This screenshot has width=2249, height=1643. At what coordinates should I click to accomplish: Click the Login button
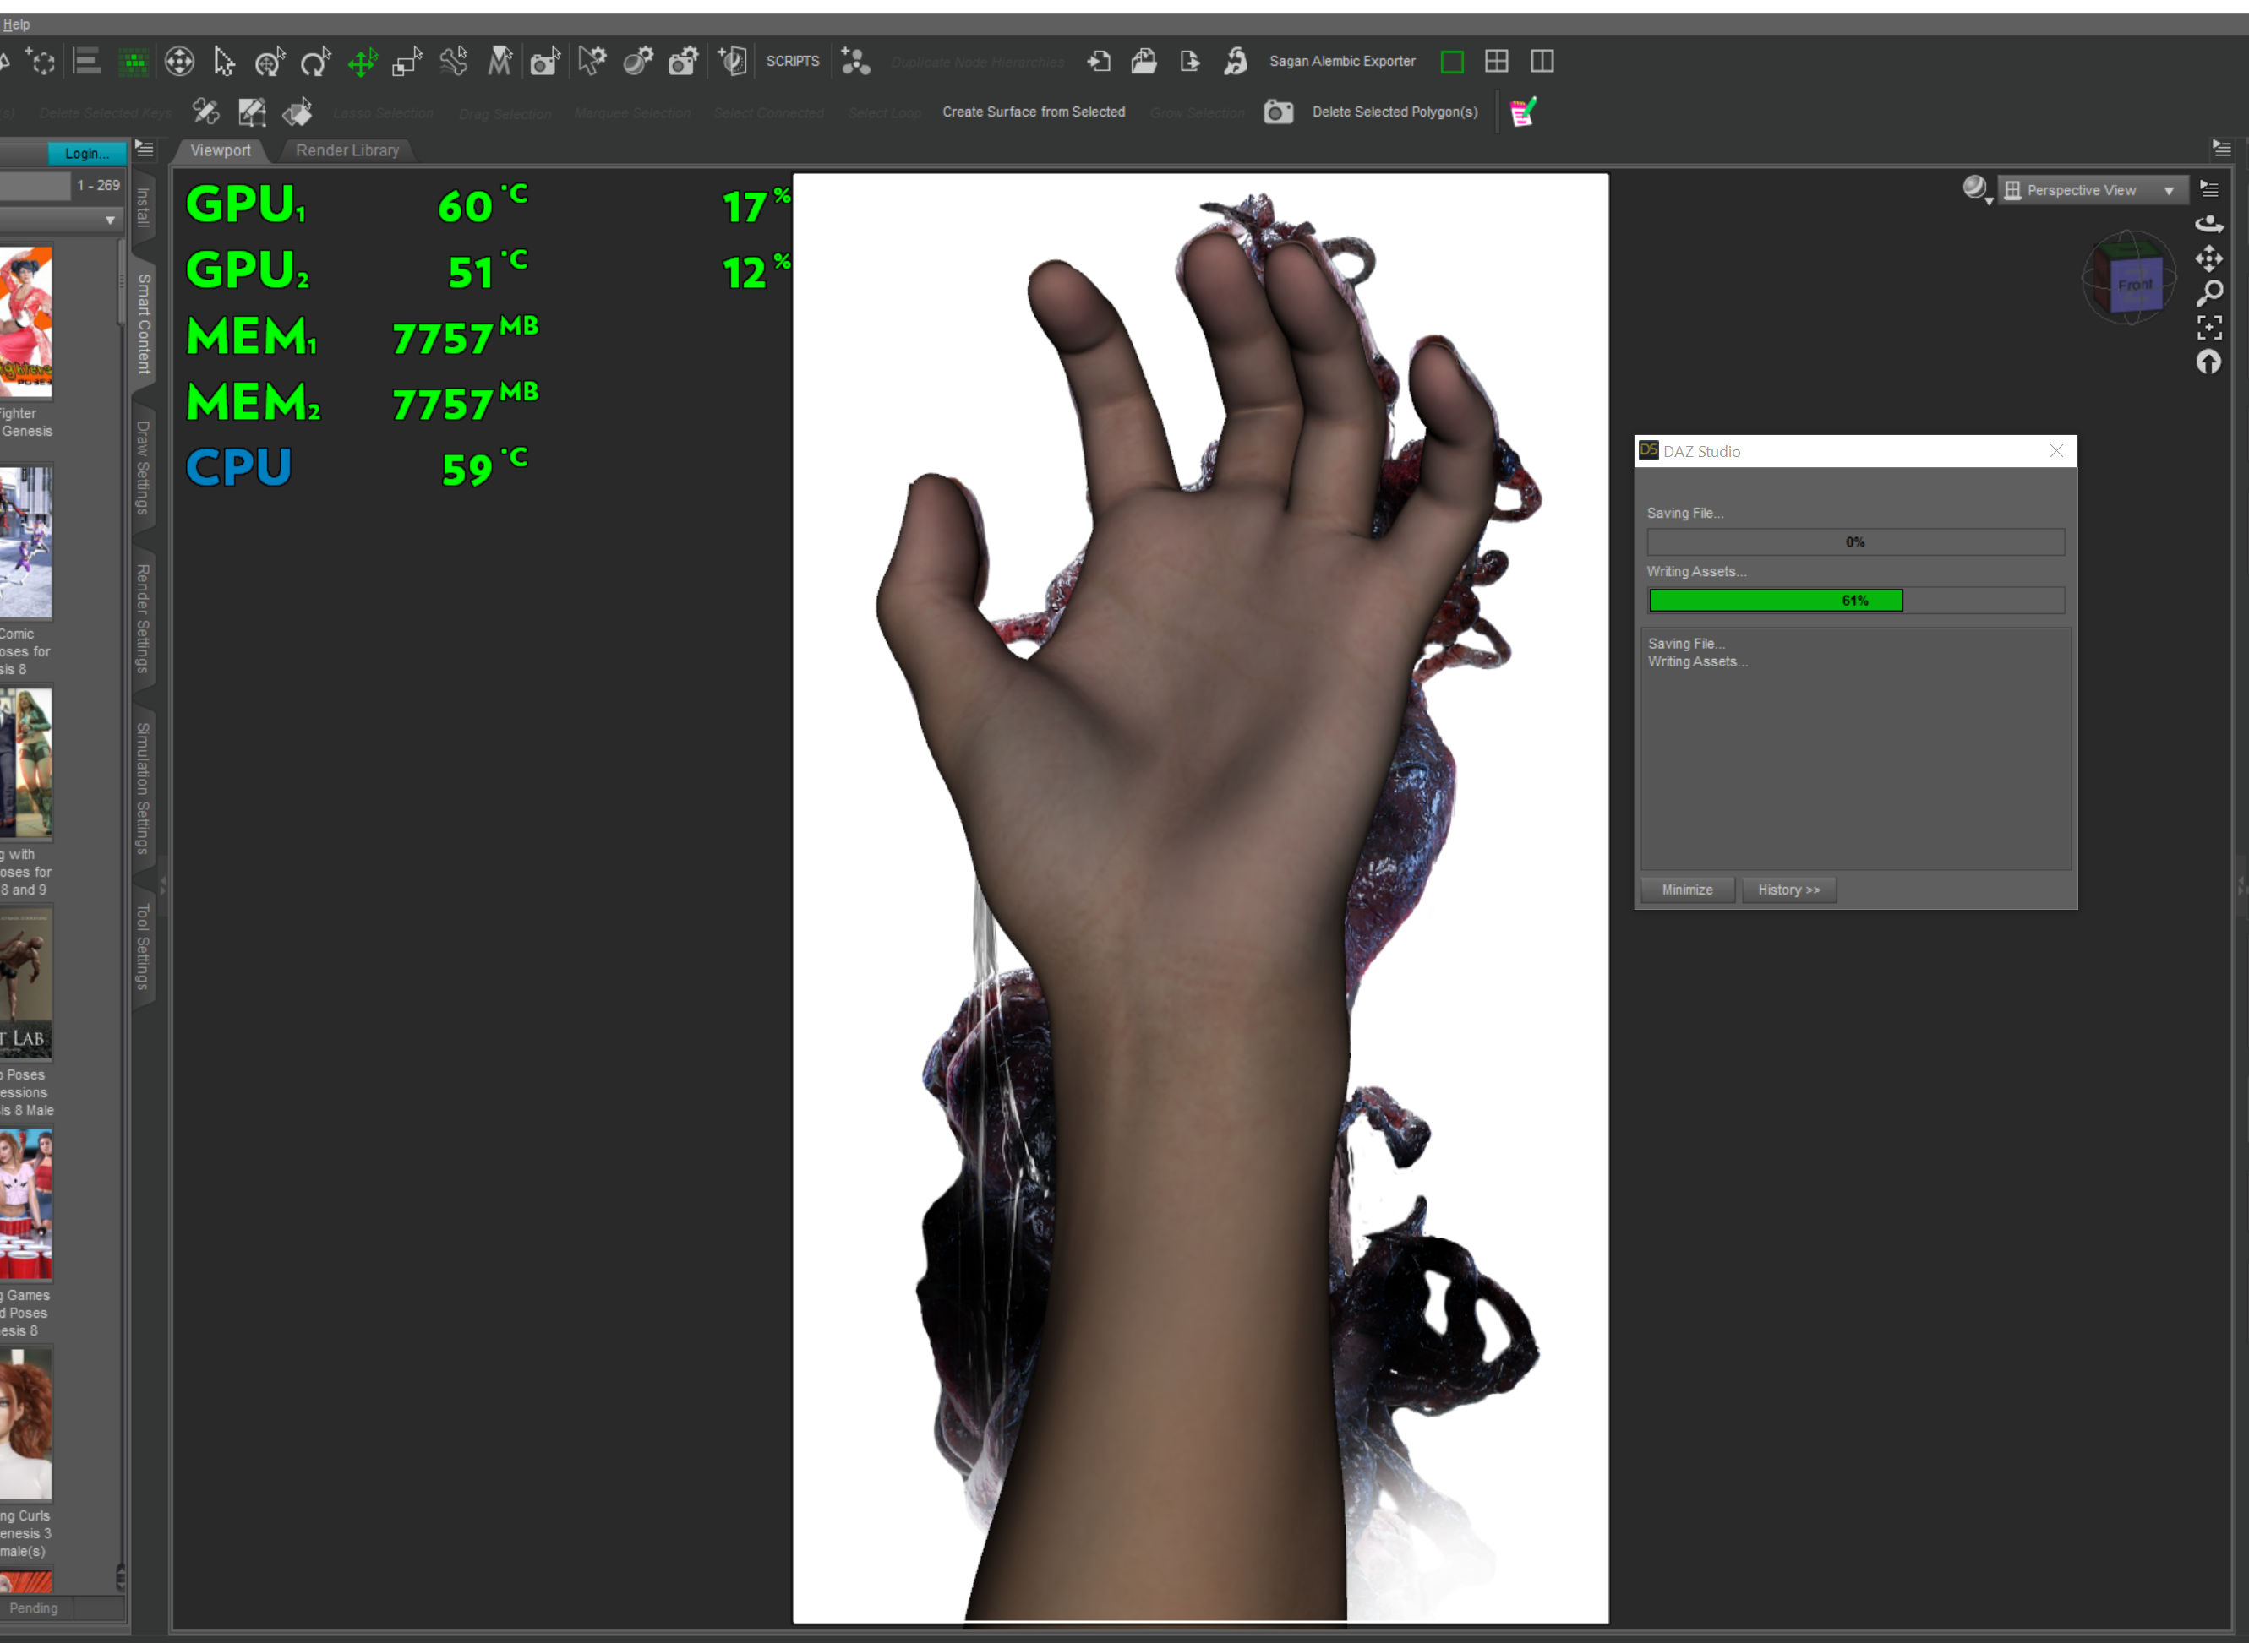pos(86,153)
